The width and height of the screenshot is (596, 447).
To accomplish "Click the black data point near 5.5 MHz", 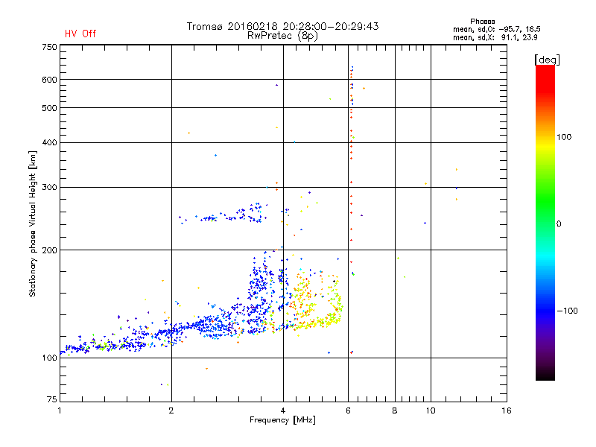I will 334,282.
